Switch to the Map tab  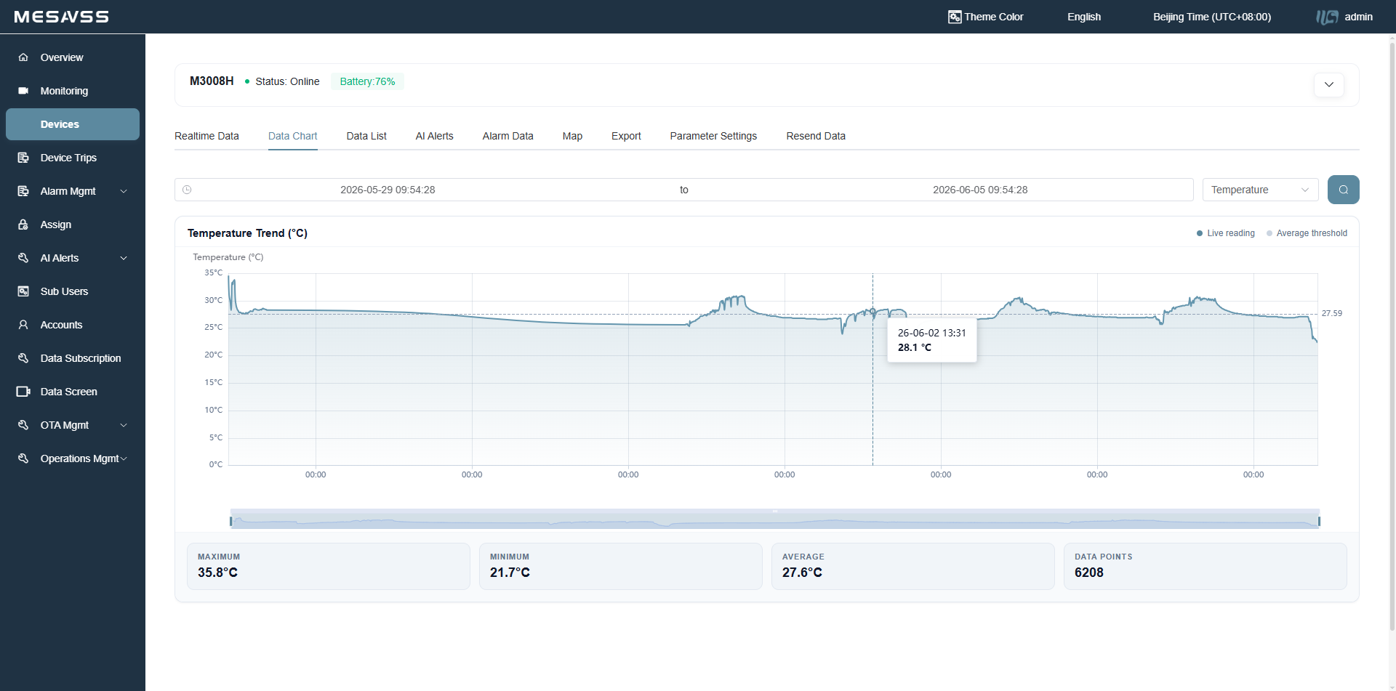[572, 136]
